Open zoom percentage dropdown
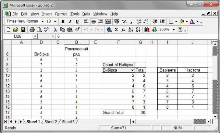This screenshot has height=133, width=220. click(174, 29)
